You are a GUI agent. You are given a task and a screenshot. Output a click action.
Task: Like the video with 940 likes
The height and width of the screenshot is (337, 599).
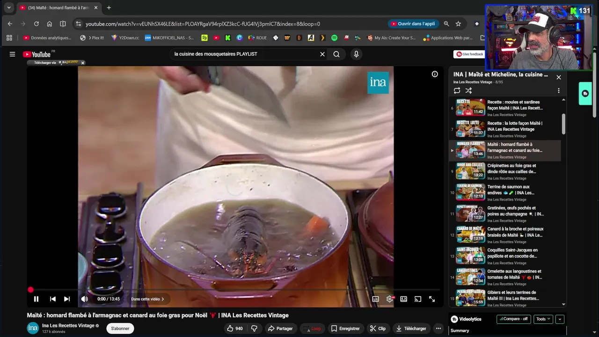click(x=235, y=329)
